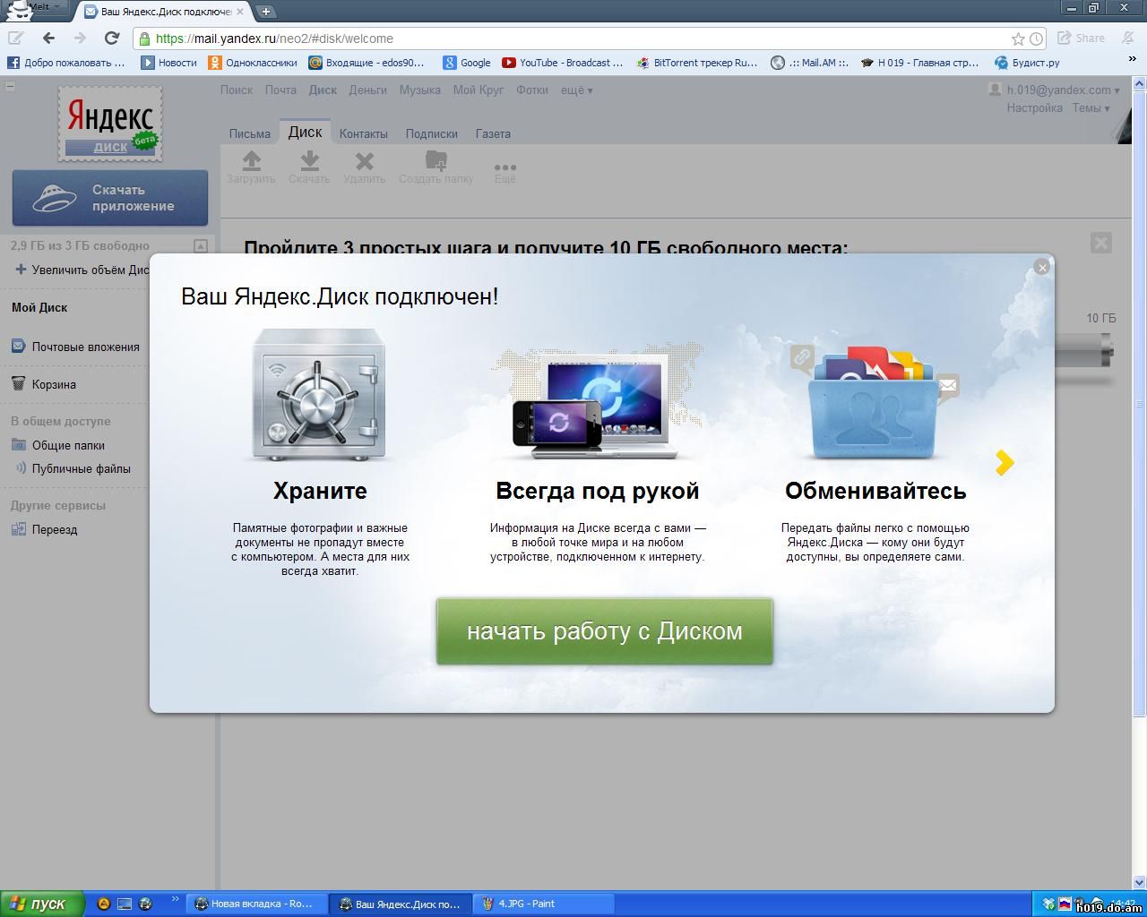Click the yellow next arrow in dialog
The width and height of the screenshot is (1147, 917).
(1005, 462)
